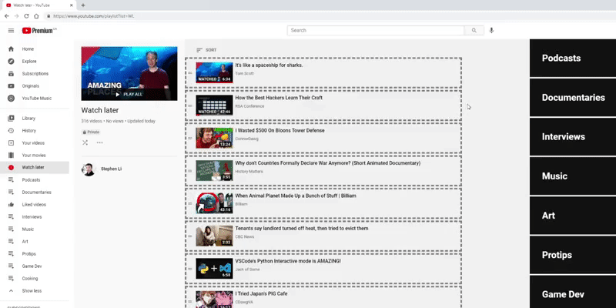
Task: Click the History Matters channel name
Action: pyautogui.click(x=249, y=171)
